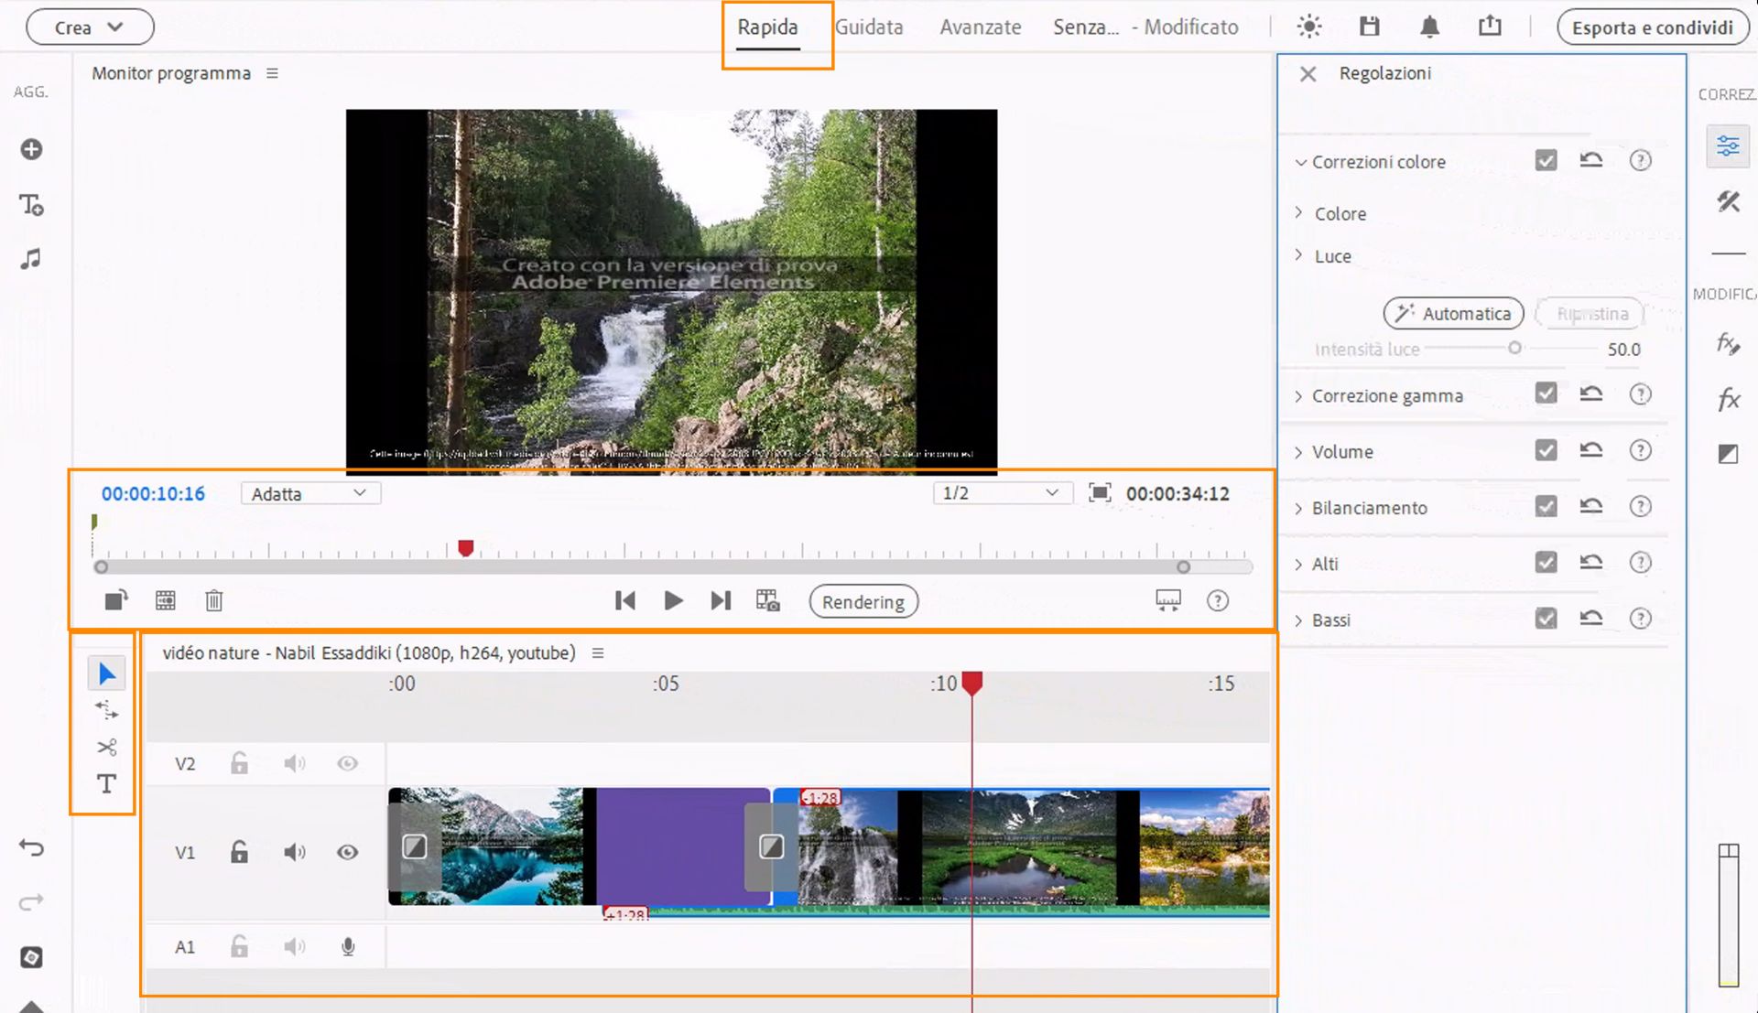Click the red playhead marker on timeline ruler
The width and height of the screenshot is (1758, 1013).
(x=971, y=683)
